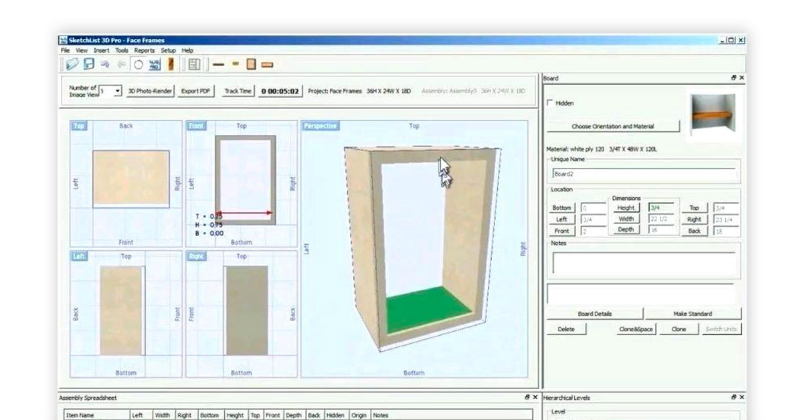The height and width of the screenshot is (420, 803).
Task: Open a project using the folder icon
Action: [x=72, y=64]
